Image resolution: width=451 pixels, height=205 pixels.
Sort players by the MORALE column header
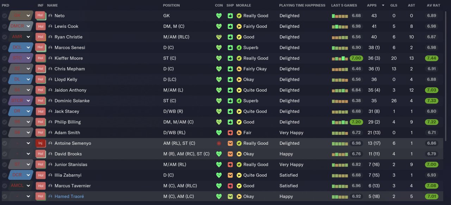(243, 5)
